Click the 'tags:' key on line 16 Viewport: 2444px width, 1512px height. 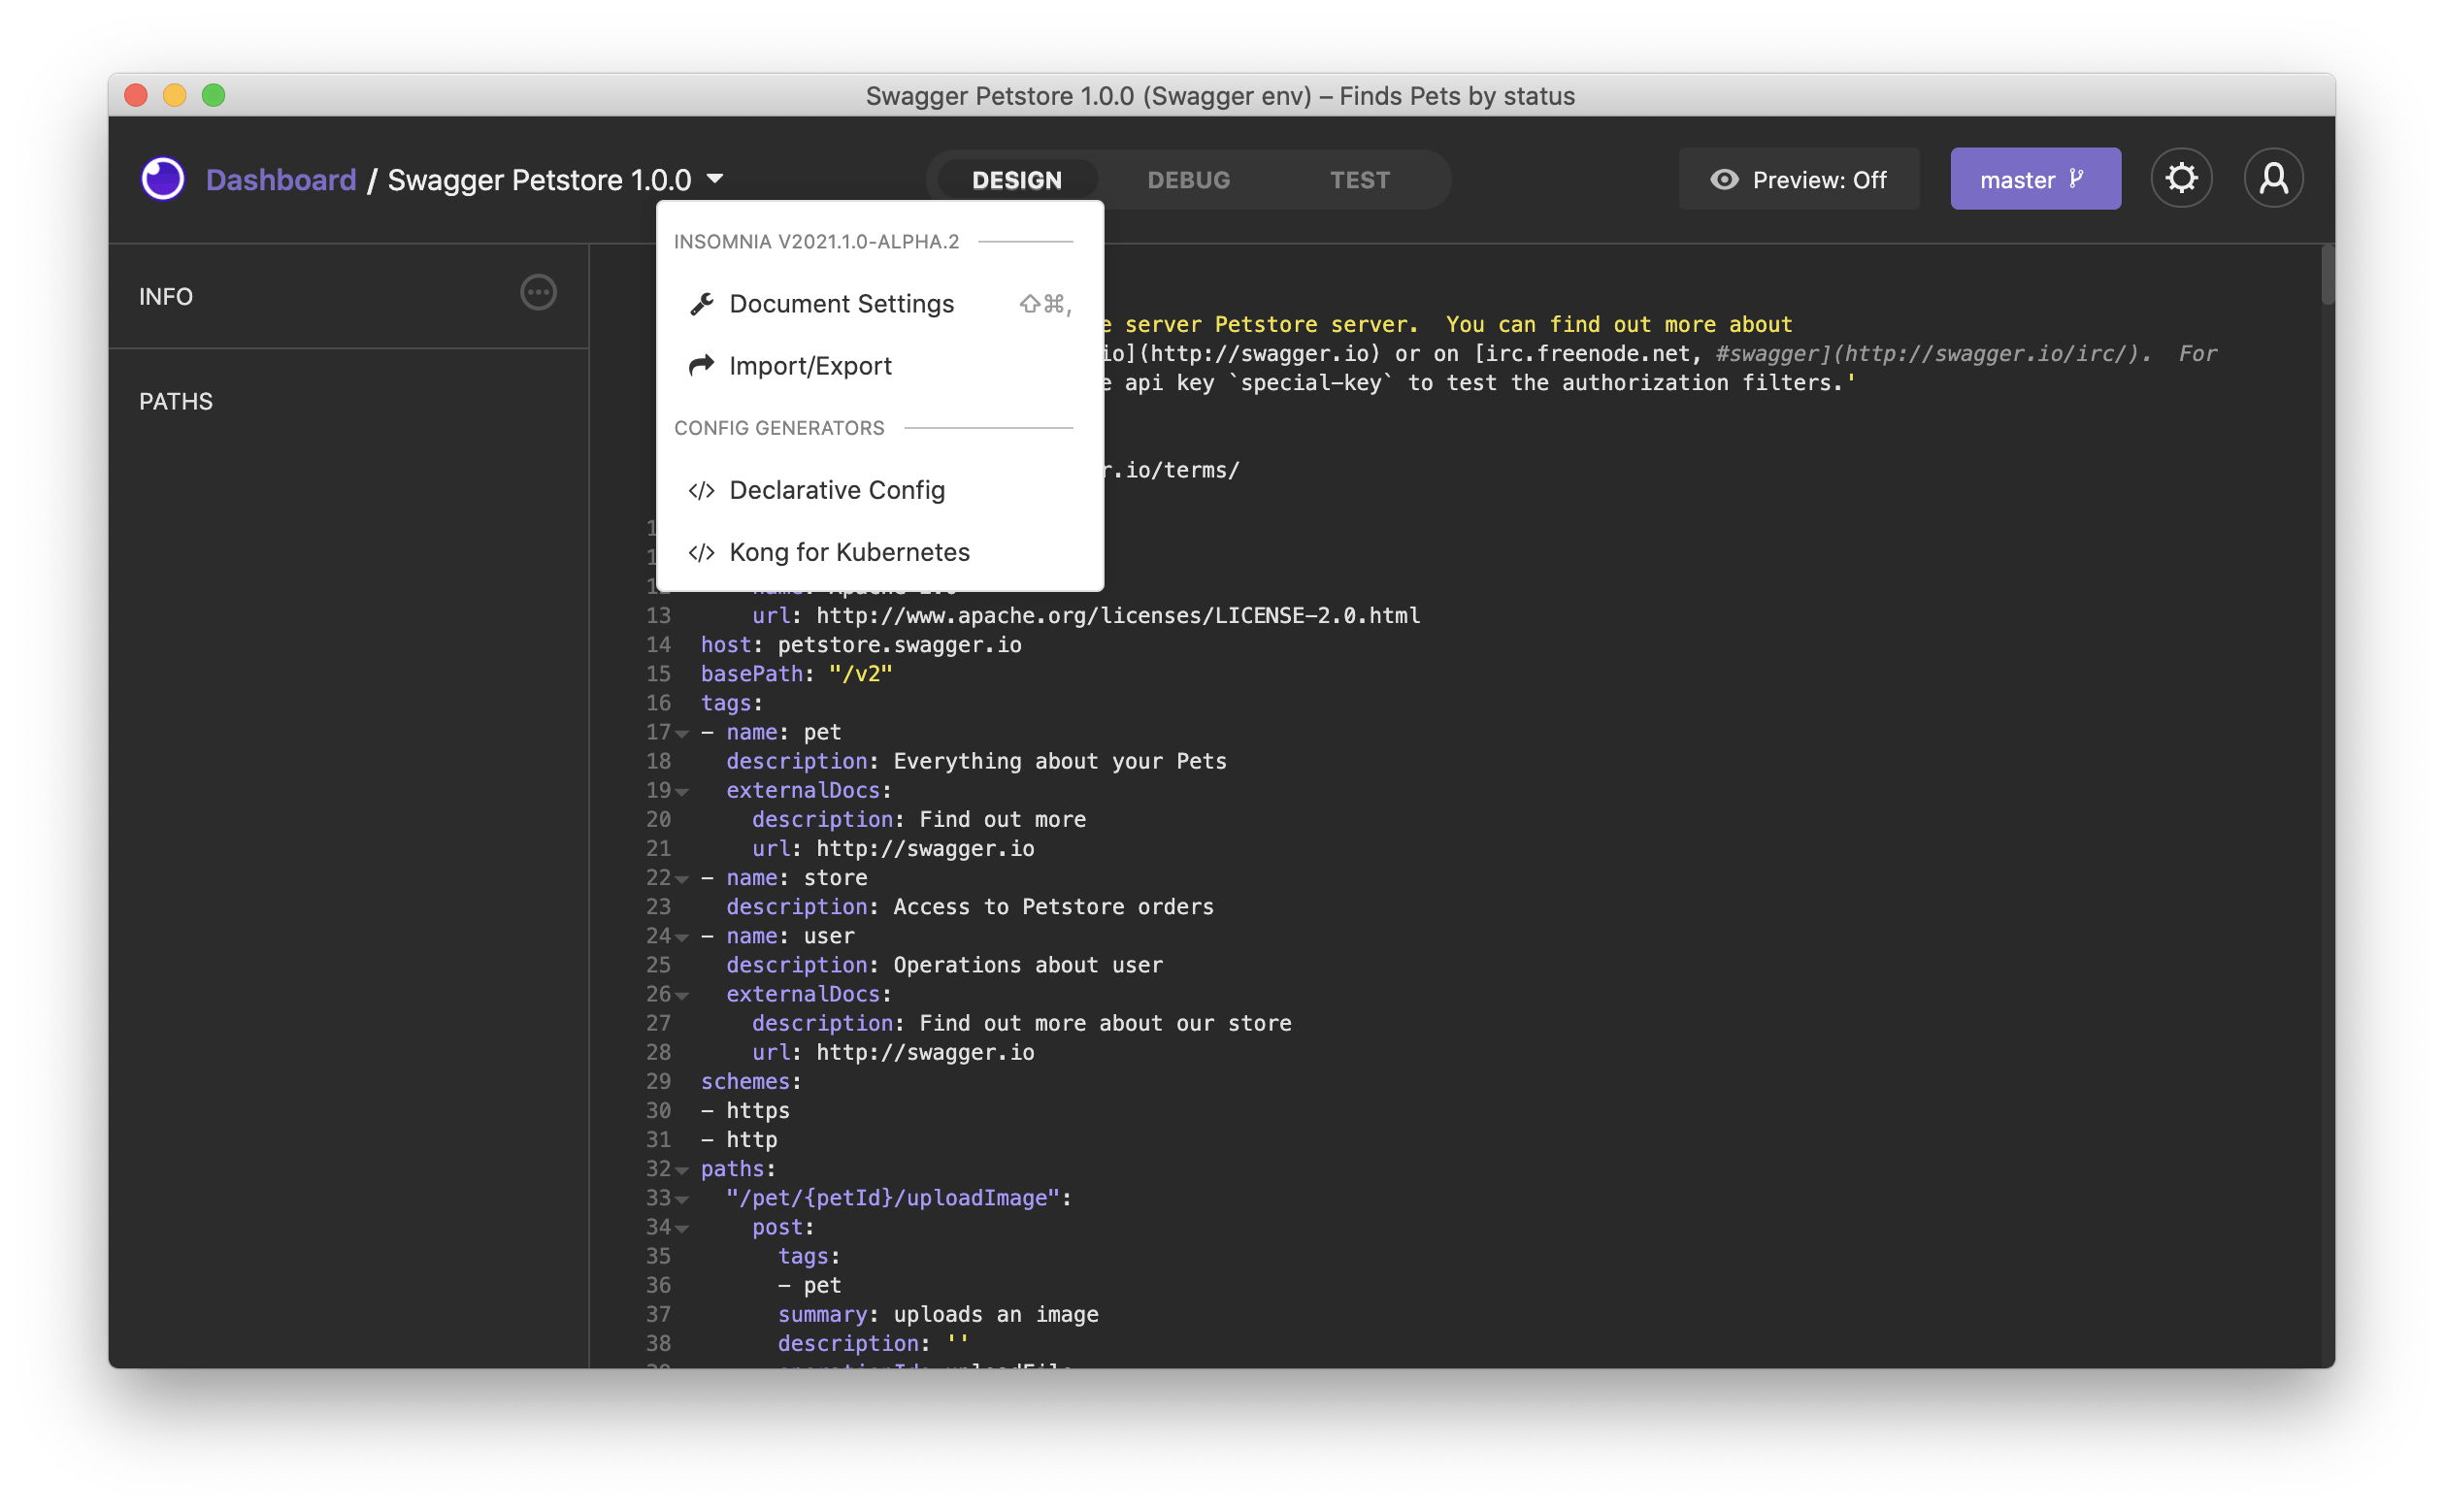point(731,703)
